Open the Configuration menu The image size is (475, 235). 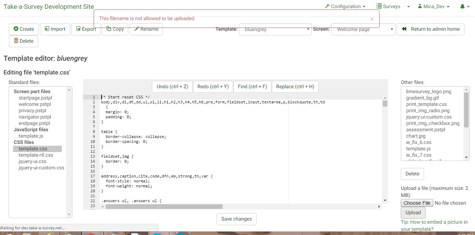[x=345, y=6]
